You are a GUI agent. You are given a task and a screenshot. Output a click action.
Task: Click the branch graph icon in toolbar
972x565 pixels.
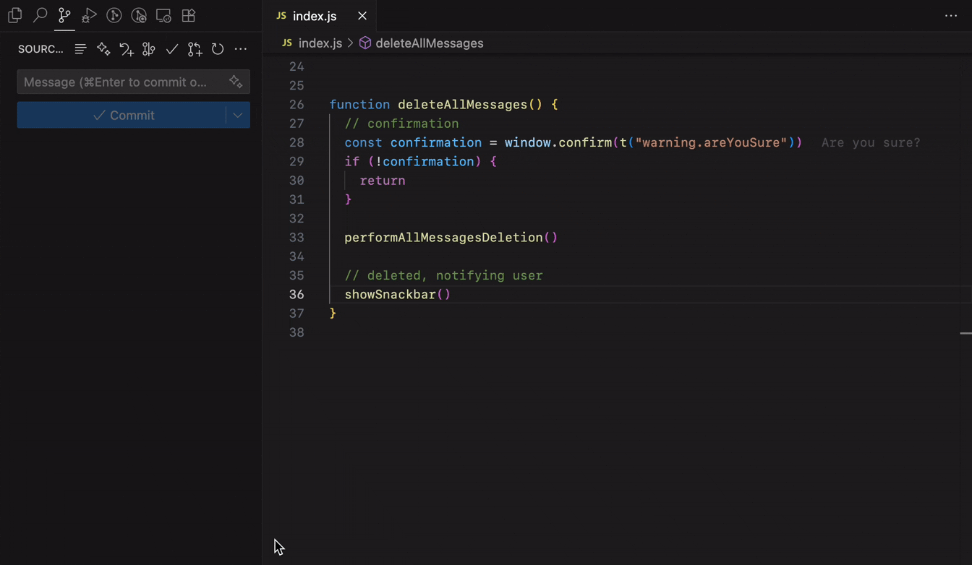[149, 49]
